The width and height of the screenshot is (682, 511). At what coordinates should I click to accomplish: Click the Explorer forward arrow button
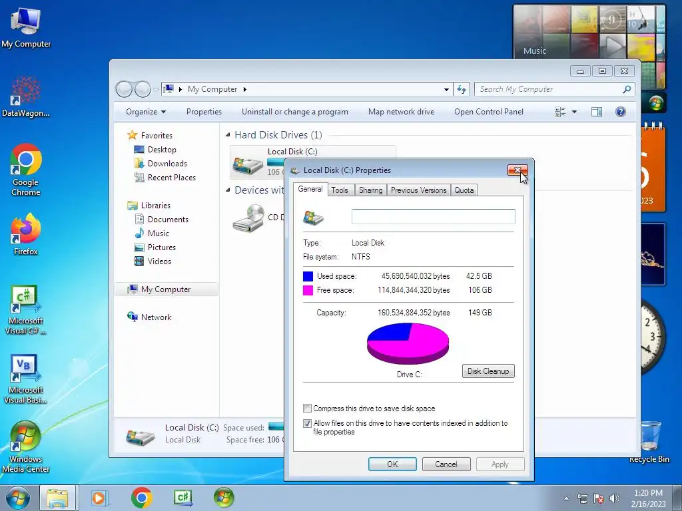pos(143,89)
